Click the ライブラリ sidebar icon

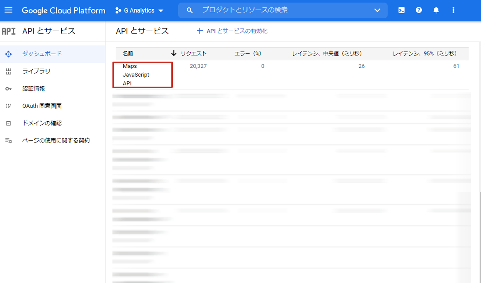pyautogui.click(x=8, y=71)
